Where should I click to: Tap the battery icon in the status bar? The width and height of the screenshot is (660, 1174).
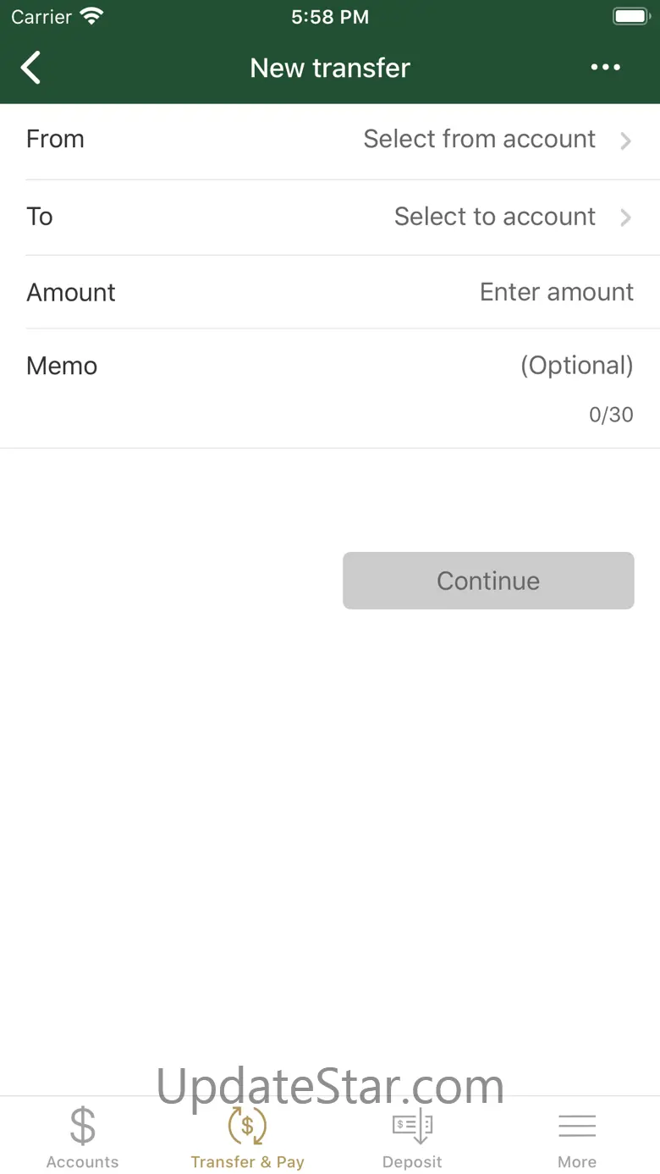pyautogui.click(x=630, y=16)
